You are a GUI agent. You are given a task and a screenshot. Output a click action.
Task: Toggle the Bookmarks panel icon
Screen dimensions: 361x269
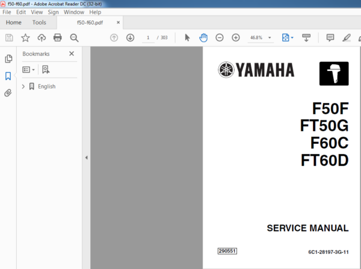(8, 76)
